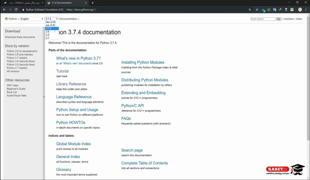Image resolution: width=310 pixels, height=180 pixels.
Task: Open What's new in Python 3.7?
Action: (78, 58)
